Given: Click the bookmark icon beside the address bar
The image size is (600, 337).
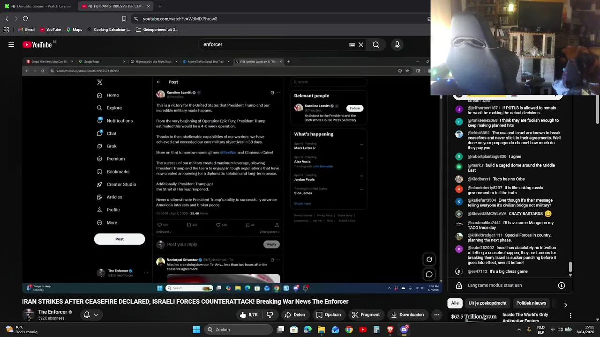Looking at the screenshot, I should click(x=124, y=19).
